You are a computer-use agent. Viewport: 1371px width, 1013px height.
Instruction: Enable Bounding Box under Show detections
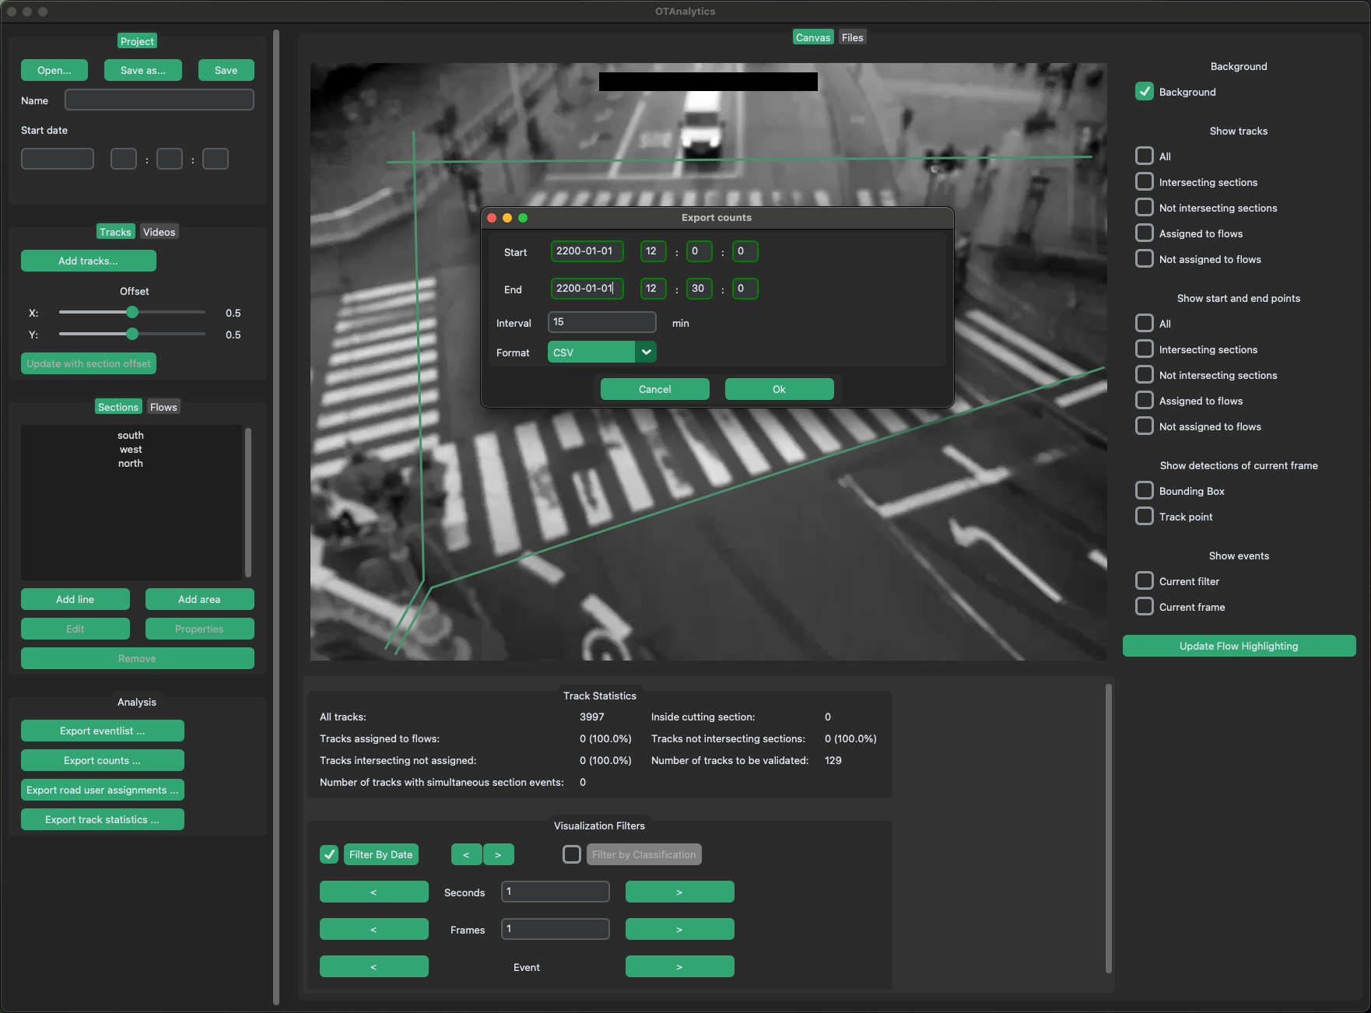click(x=1144, y=490)
